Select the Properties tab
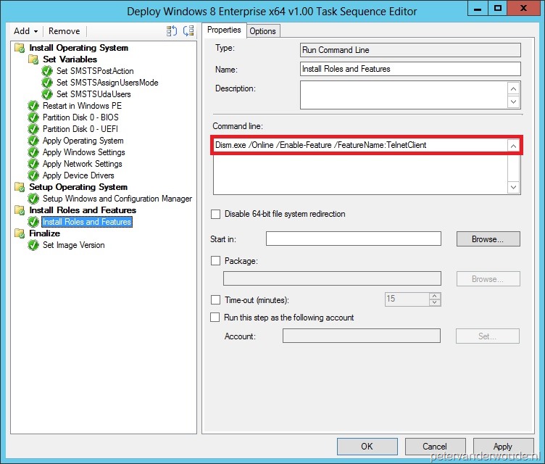 [x=223, y=30]
